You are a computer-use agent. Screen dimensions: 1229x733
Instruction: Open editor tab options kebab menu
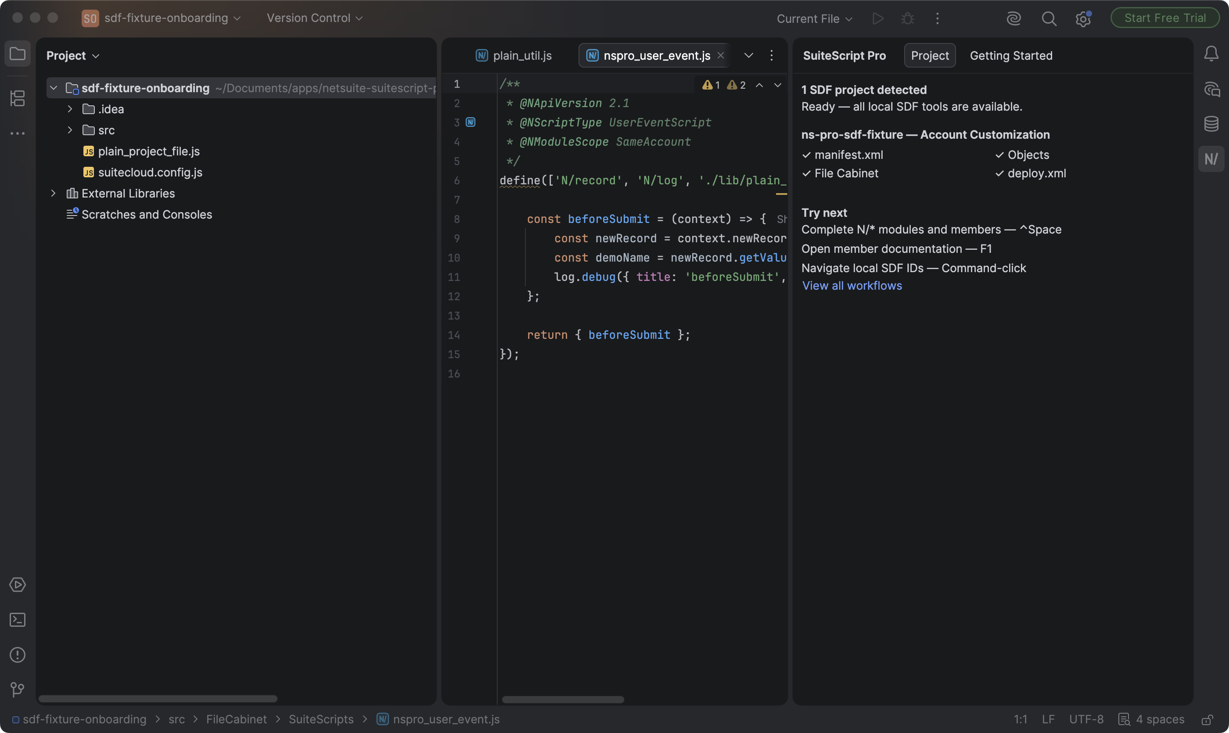point(772,55)
